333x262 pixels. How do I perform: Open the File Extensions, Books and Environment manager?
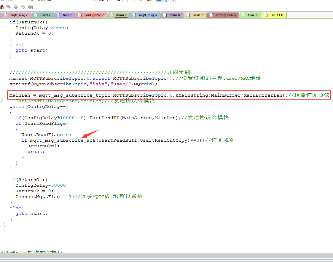click(x=2, y=7)
